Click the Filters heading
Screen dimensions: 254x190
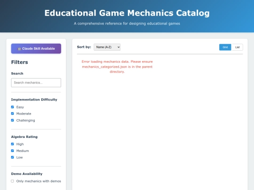(20, 62)
